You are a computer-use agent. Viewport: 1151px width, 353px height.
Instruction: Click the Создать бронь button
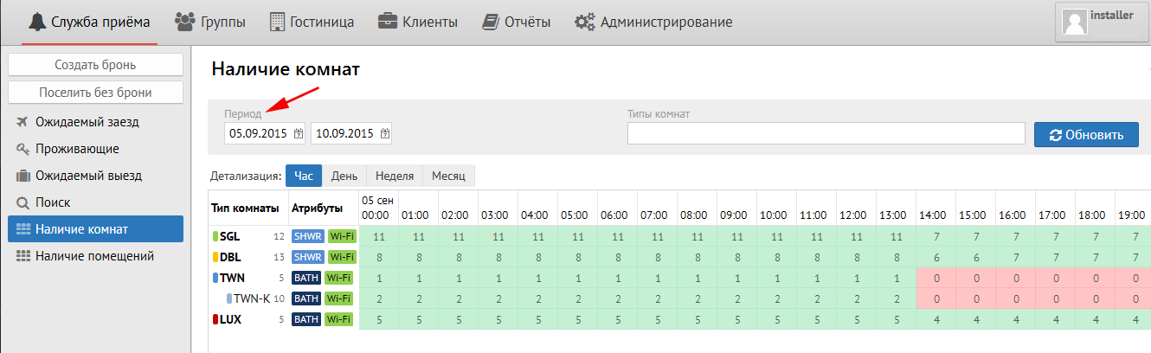pos(95,65)
